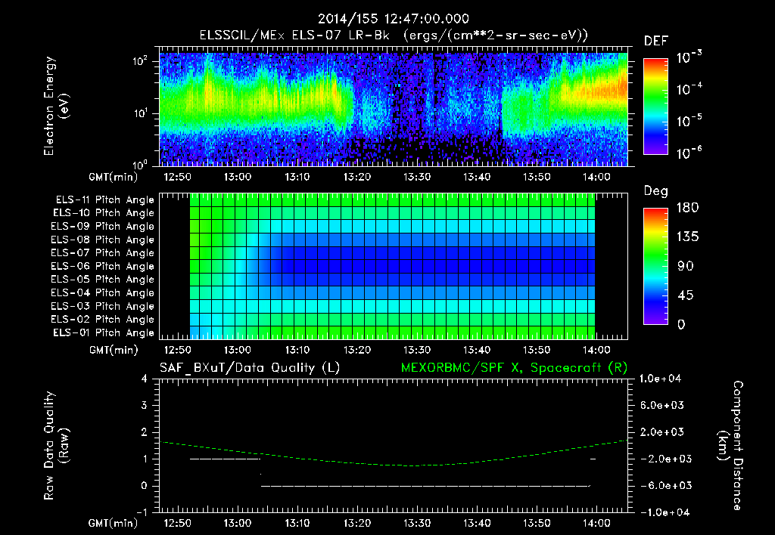Select the Raw Data Quality (Raw) axis label

pyautogui.click(x=56, y=446)
